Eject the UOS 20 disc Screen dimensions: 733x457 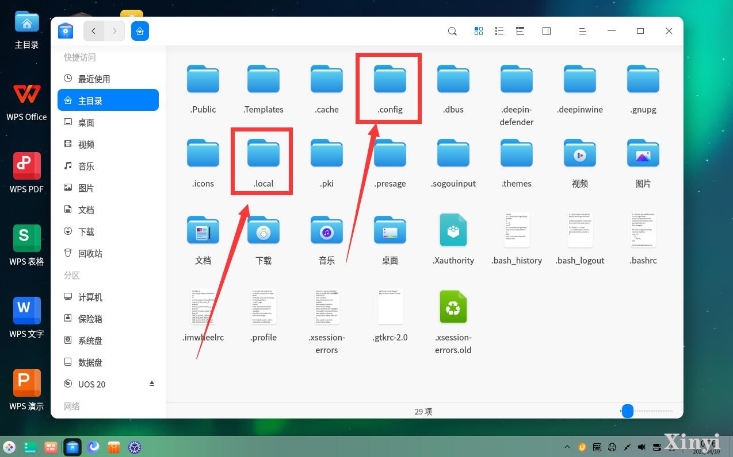152,383
